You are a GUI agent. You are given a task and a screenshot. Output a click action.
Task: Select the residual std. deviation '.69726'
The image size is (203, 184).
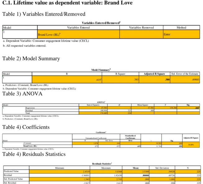pyautogui.click(x=171, y=175)
